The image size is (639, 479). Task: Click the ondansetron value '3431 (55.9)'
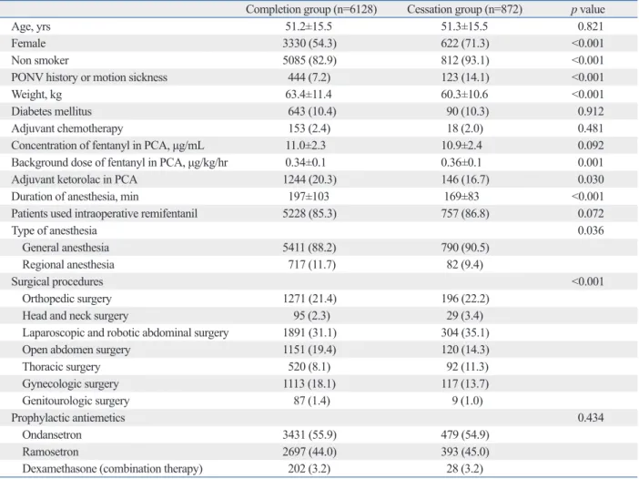(x=309, y=435)
